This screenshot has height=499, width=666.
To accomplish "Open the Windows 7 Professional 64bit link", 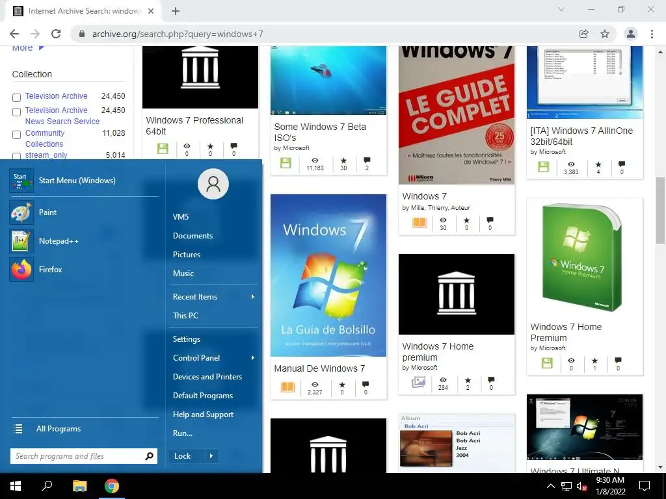I will (194, 125).
